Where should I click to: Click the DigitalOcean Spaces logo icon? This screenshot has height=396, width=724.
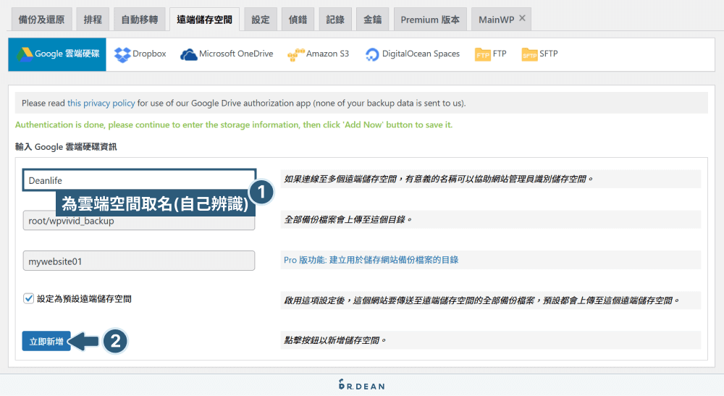[x=371, y=54]
